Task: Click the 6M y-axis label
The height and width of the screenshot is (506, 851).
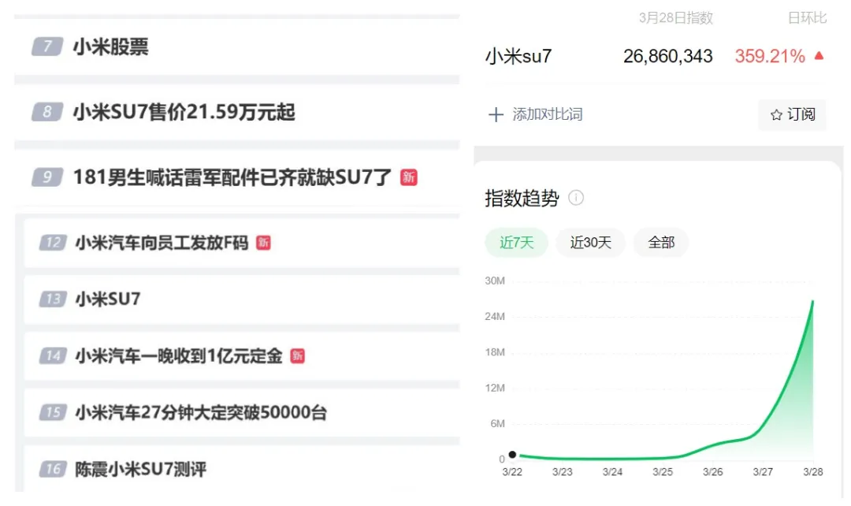Action: point(497,423)
